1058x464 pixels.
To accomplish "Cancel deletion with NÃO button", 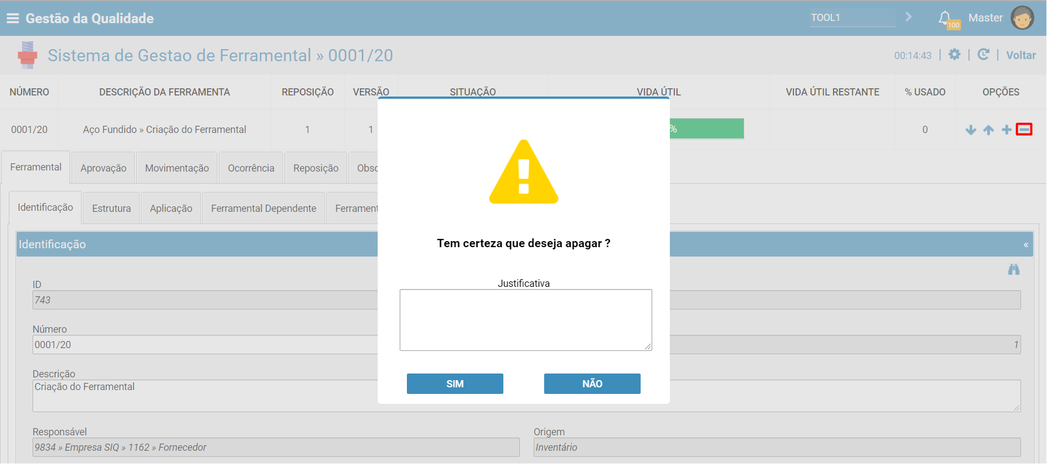I will point(592,384).
